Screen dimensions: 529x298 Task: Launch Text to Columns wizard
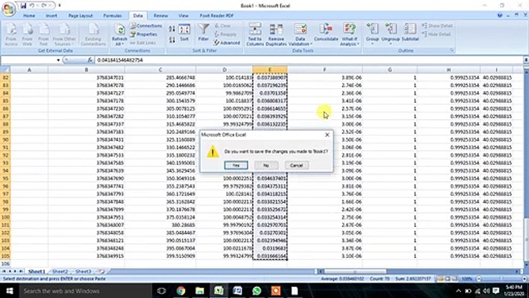click(x=255, y=35)
